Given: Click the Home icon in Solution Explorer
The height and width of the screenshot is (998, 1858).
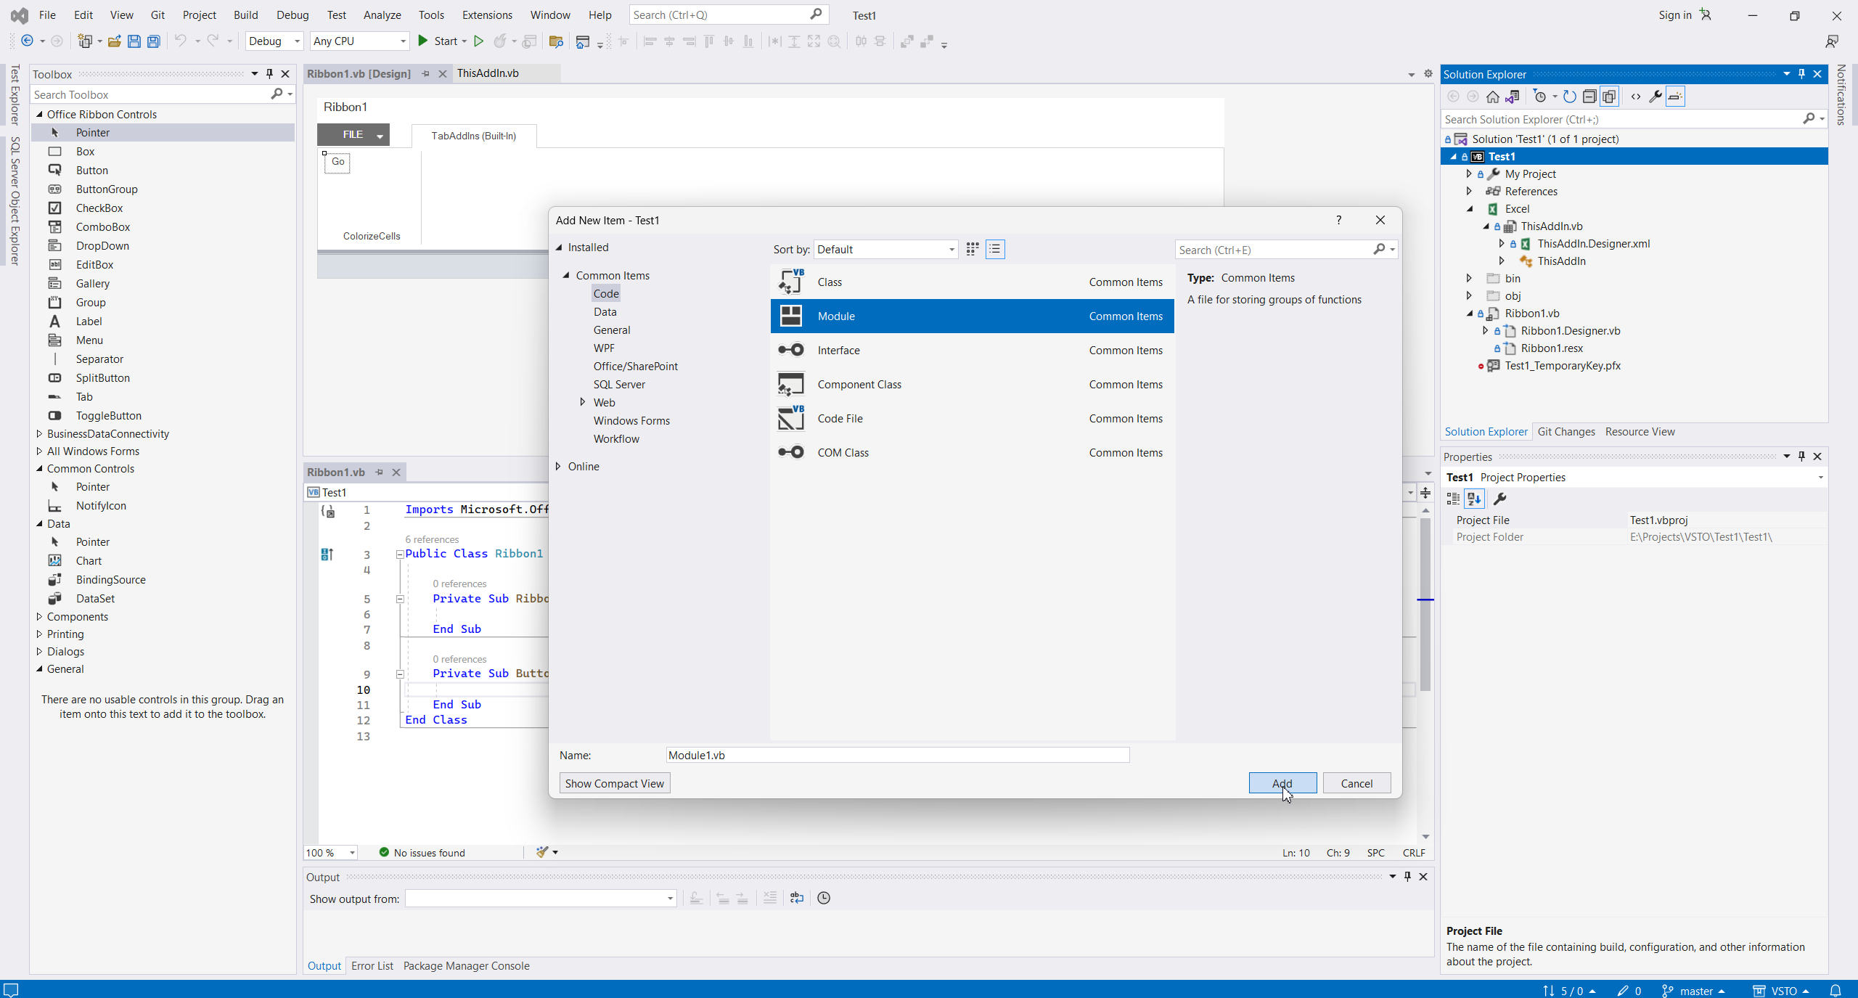Looking at the screenshot, I should tap(1492, 97).
